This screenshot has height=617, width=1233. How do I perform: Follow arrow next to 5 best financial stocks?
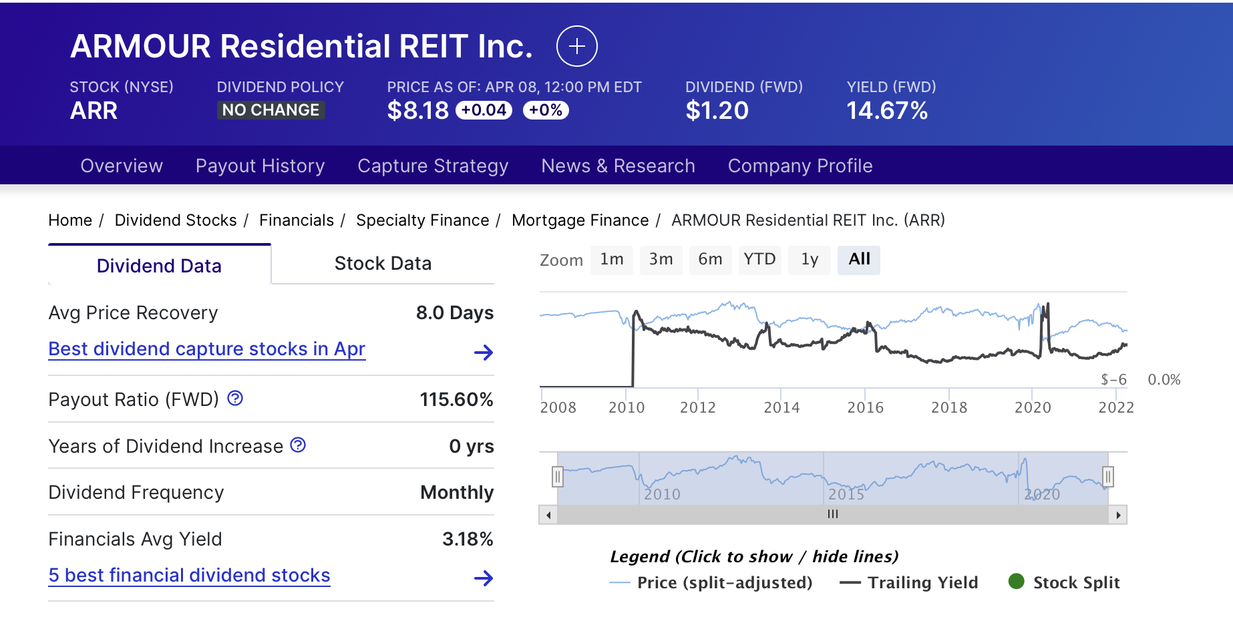(484, 578)
